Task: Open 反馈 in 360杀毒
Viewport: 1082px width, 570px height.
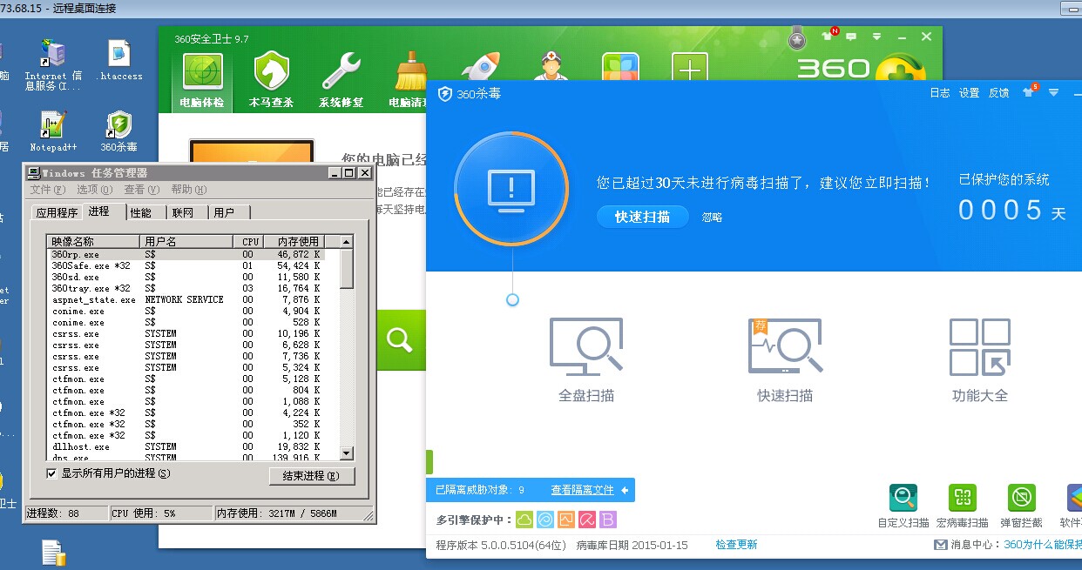Action: (998, 92)
